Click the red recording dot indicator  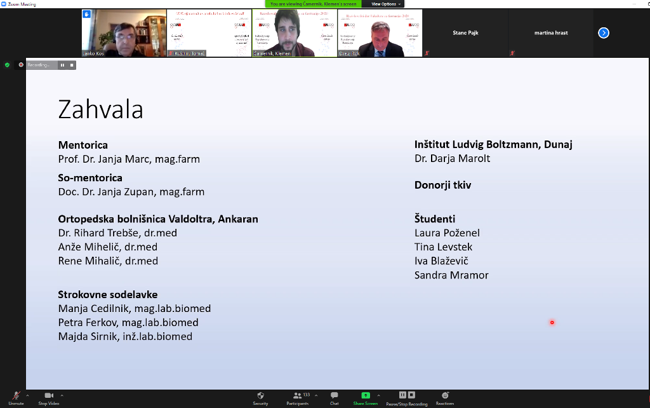(21, 65)
